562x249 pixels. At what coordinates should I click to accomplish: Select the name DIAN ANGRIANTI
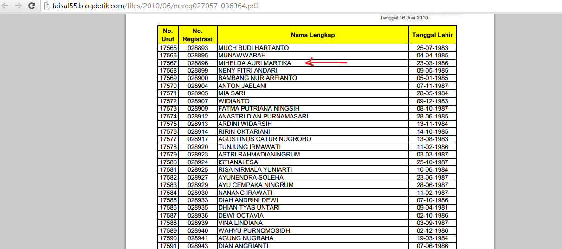[x=243, y=246]
